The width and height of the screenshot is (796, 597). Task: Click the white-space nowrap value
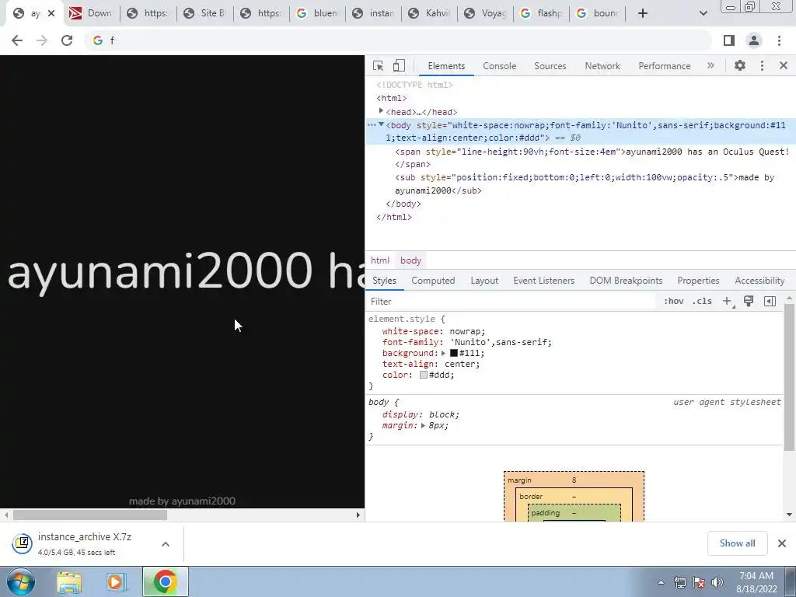(x=465, y=331)
